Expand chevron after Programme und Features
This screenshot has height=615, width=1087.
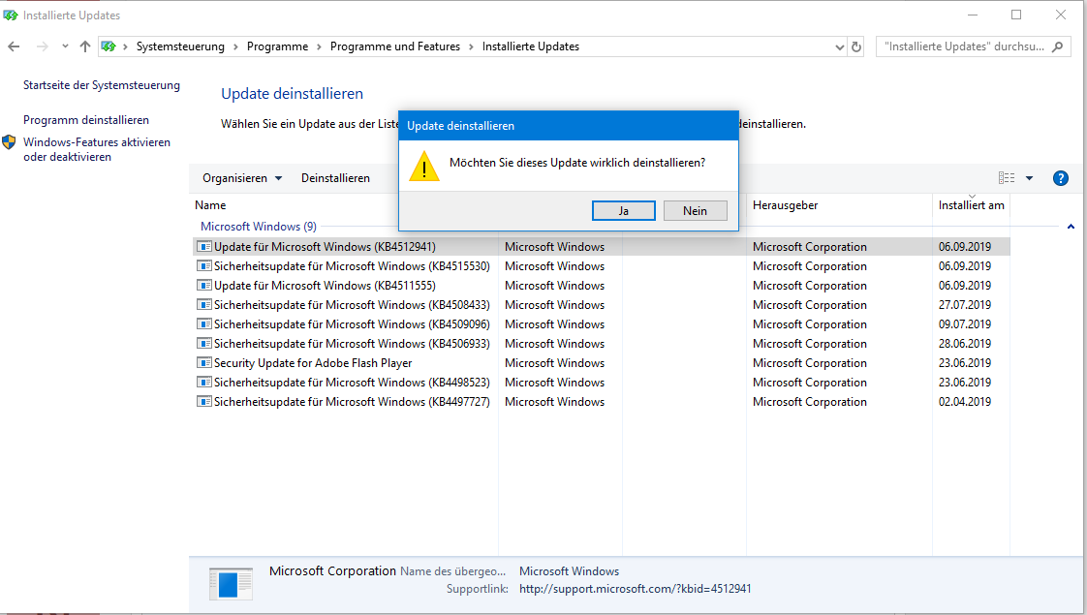point(472,47)
